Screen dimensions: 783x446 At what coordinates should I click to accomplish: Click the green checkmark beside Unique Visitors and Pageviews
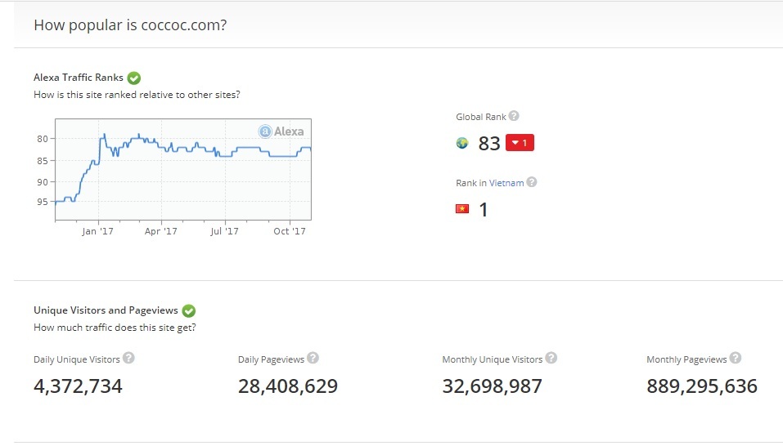(x=189, y=310)
